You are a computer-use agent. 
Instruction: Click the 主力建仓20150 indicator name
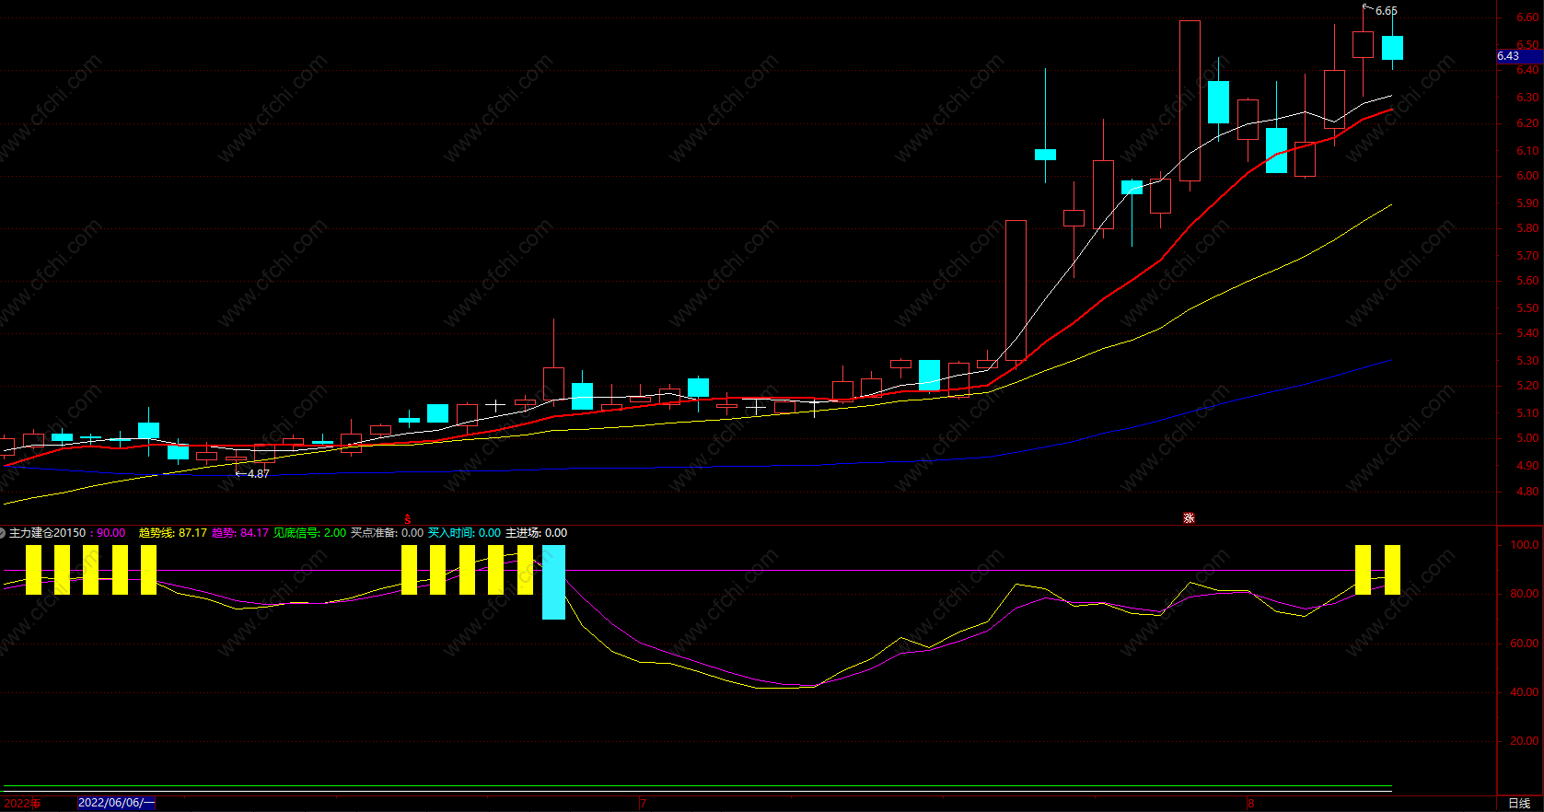click(x=47, y=533)
